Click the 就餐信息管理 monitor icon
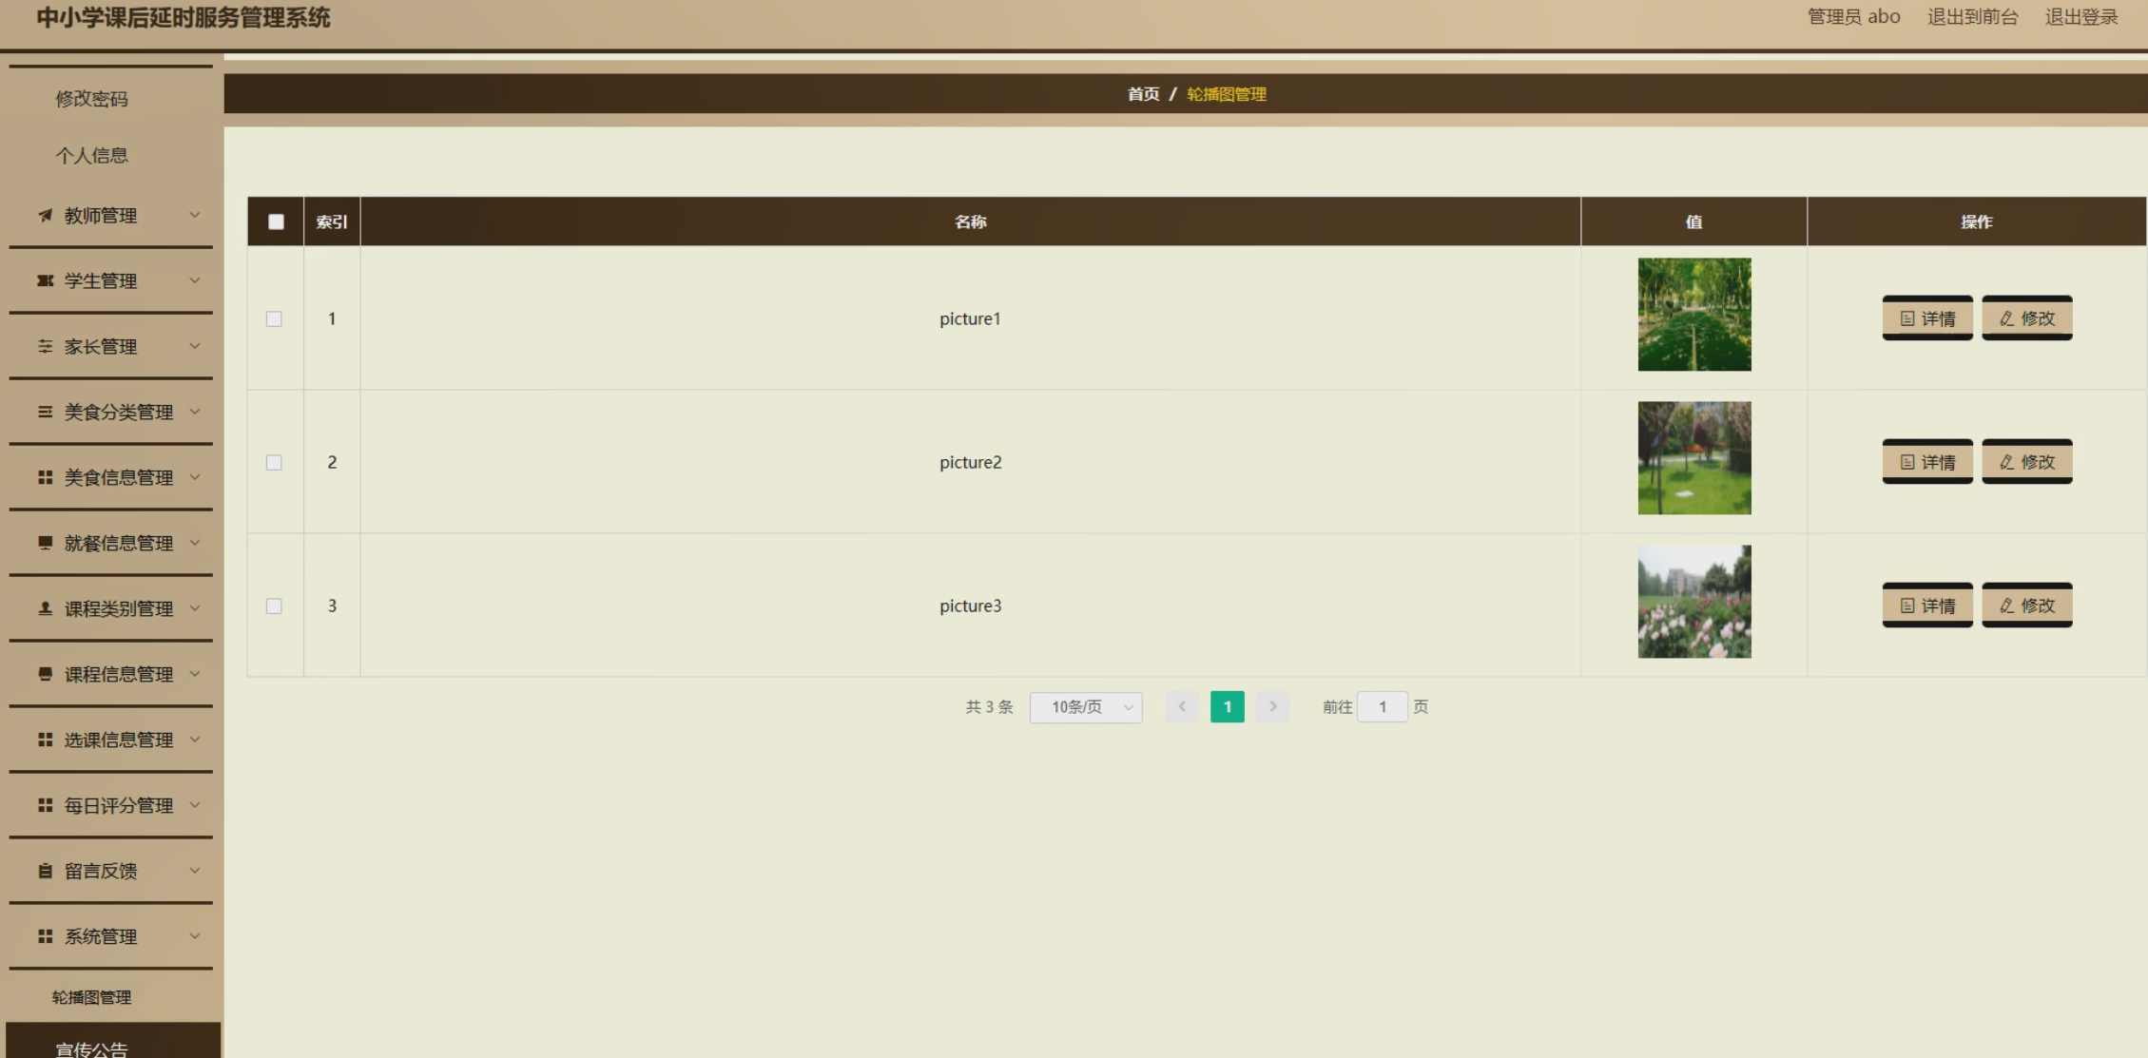Image resolution: width=2148 pixels, height=1058 pixels. pyautogui.click(x=45, y=543)
